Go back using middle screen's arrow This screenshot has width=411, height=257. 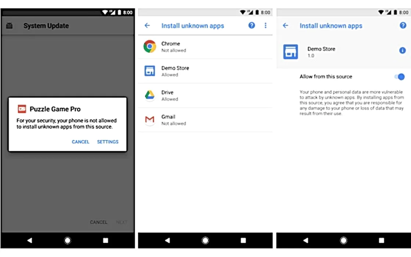pos(147,26)
